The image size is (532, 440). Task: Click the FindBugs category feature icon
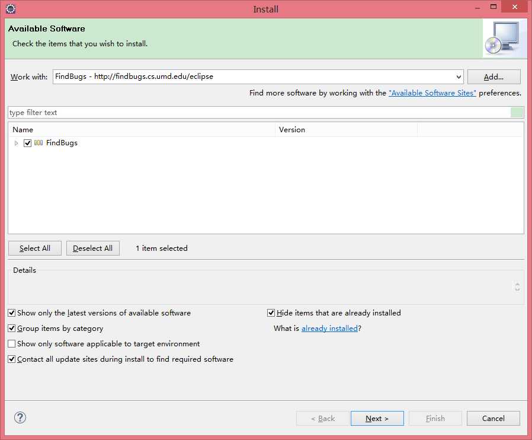[x=39, y=143]
